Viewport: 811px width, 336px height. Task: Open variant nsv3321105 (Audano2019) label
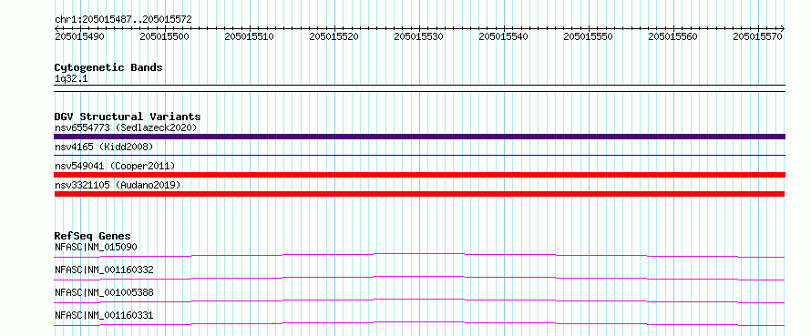tap(118, 185)
